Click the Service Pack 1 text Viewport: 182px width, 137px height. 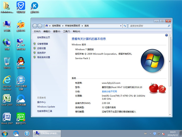82,58
